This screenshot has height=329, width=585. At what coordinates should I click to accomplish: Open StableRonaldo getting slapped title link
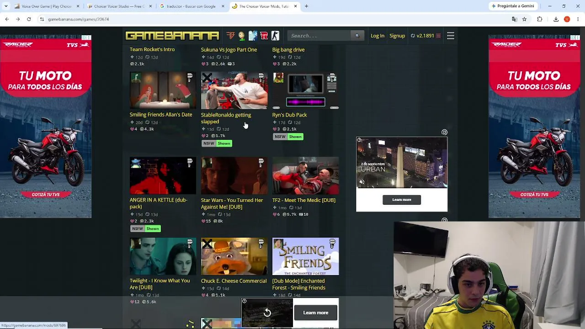226,118
